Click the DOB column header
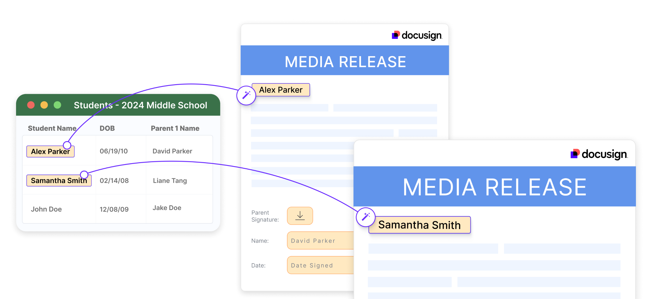This screenshot has height=299, width=652. tap(107, 128)
